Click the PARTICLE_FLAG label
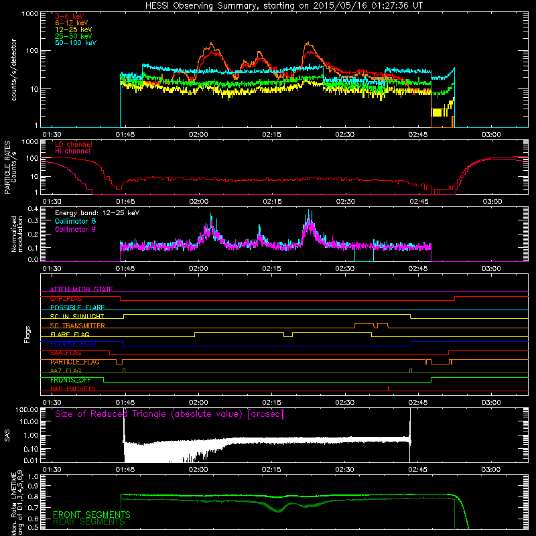This screenshot has width=536, height=536. point(75,362)
